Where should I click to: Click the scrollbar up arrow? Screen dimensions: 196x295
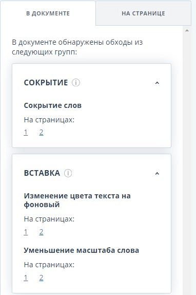[x=187, y=30]
